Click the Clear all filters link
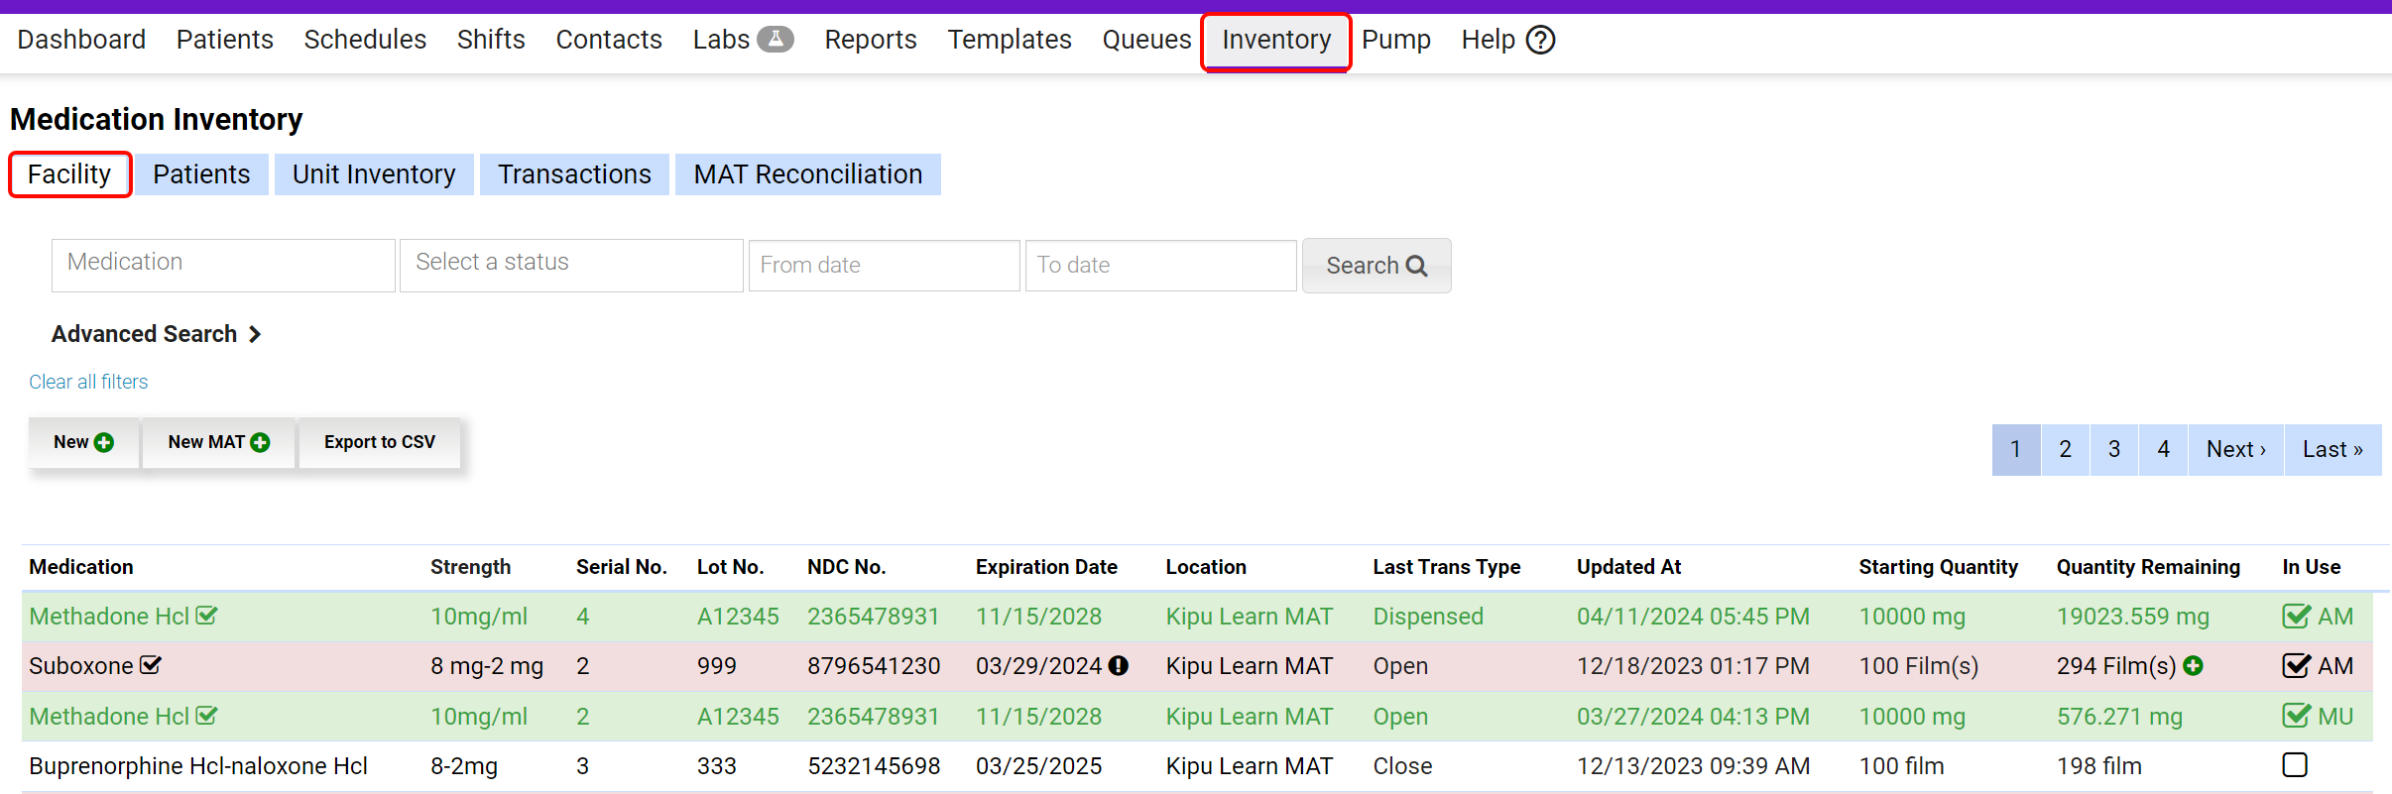 point(88,382)
